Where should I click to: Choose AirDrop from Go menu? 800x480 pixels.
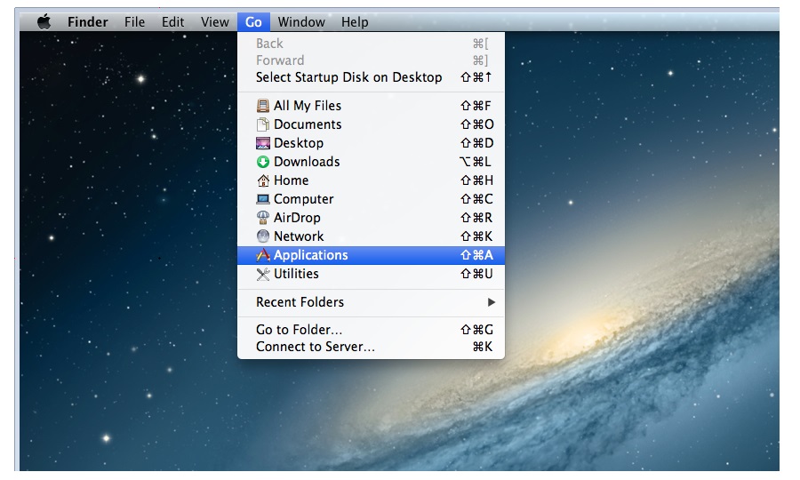coord(371,218)
